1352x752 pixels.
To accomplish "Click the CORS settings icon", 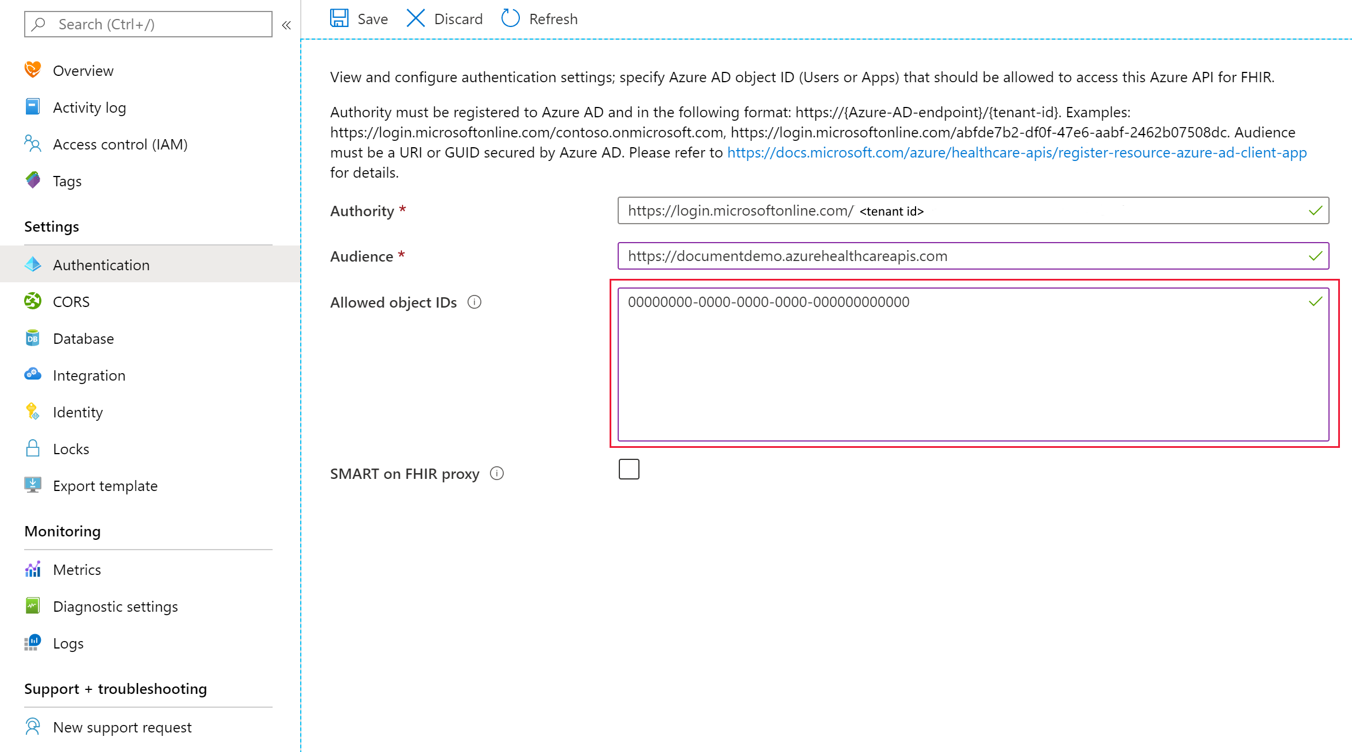I will [x=32, y=300].
